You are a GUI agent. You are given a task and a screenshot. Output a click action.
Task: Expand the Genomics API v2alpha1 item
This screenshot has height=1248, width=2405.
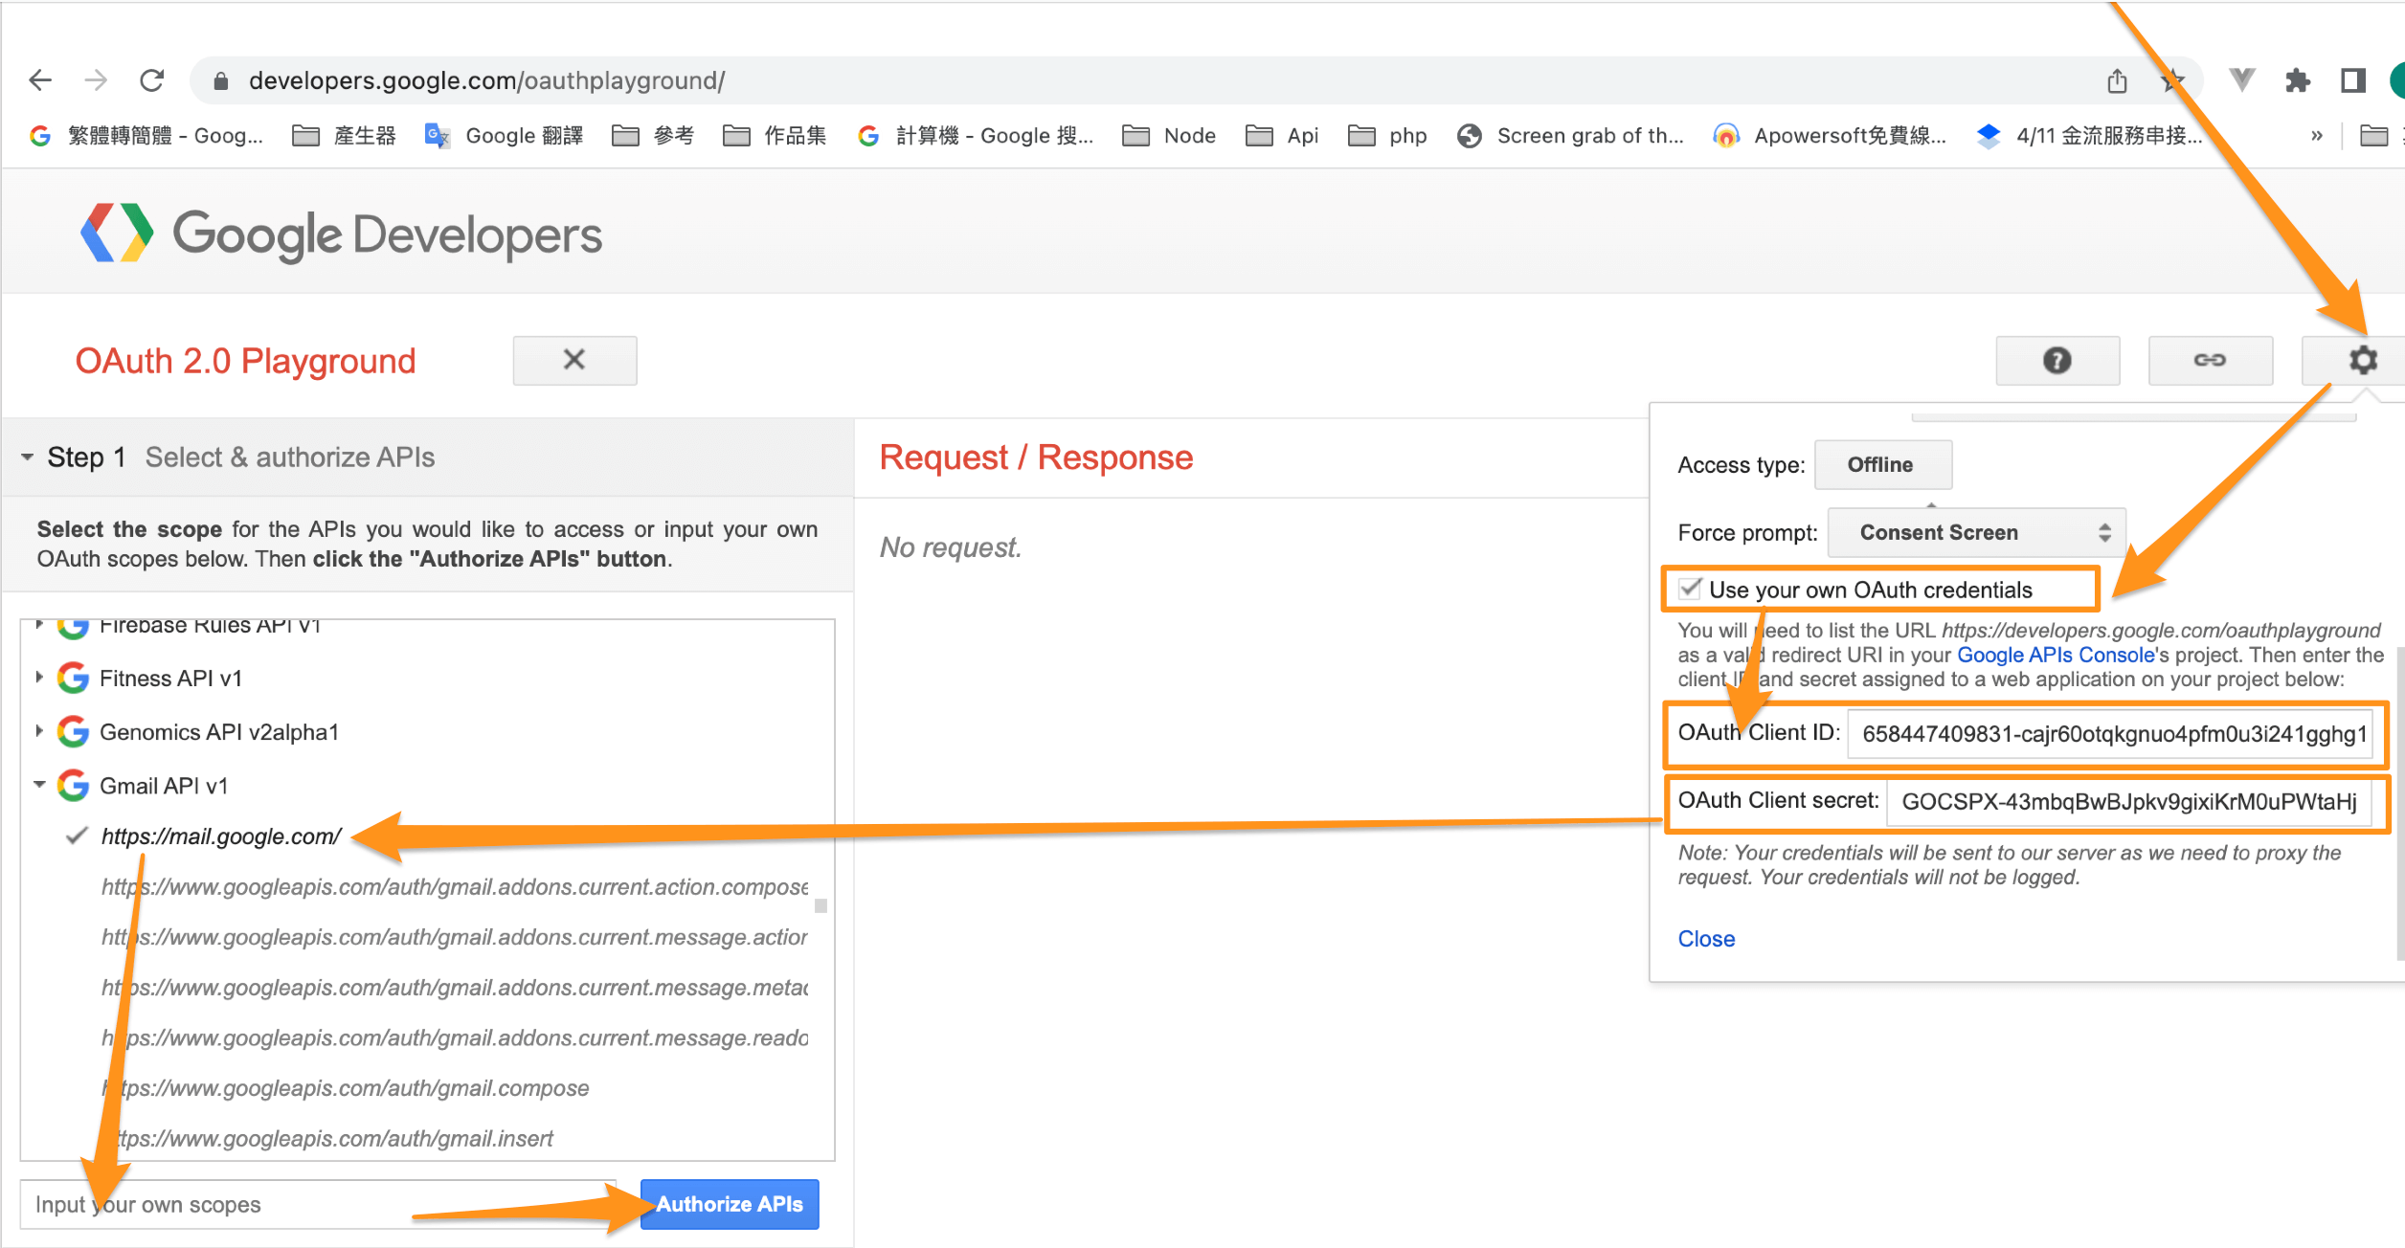coord(39,731)
